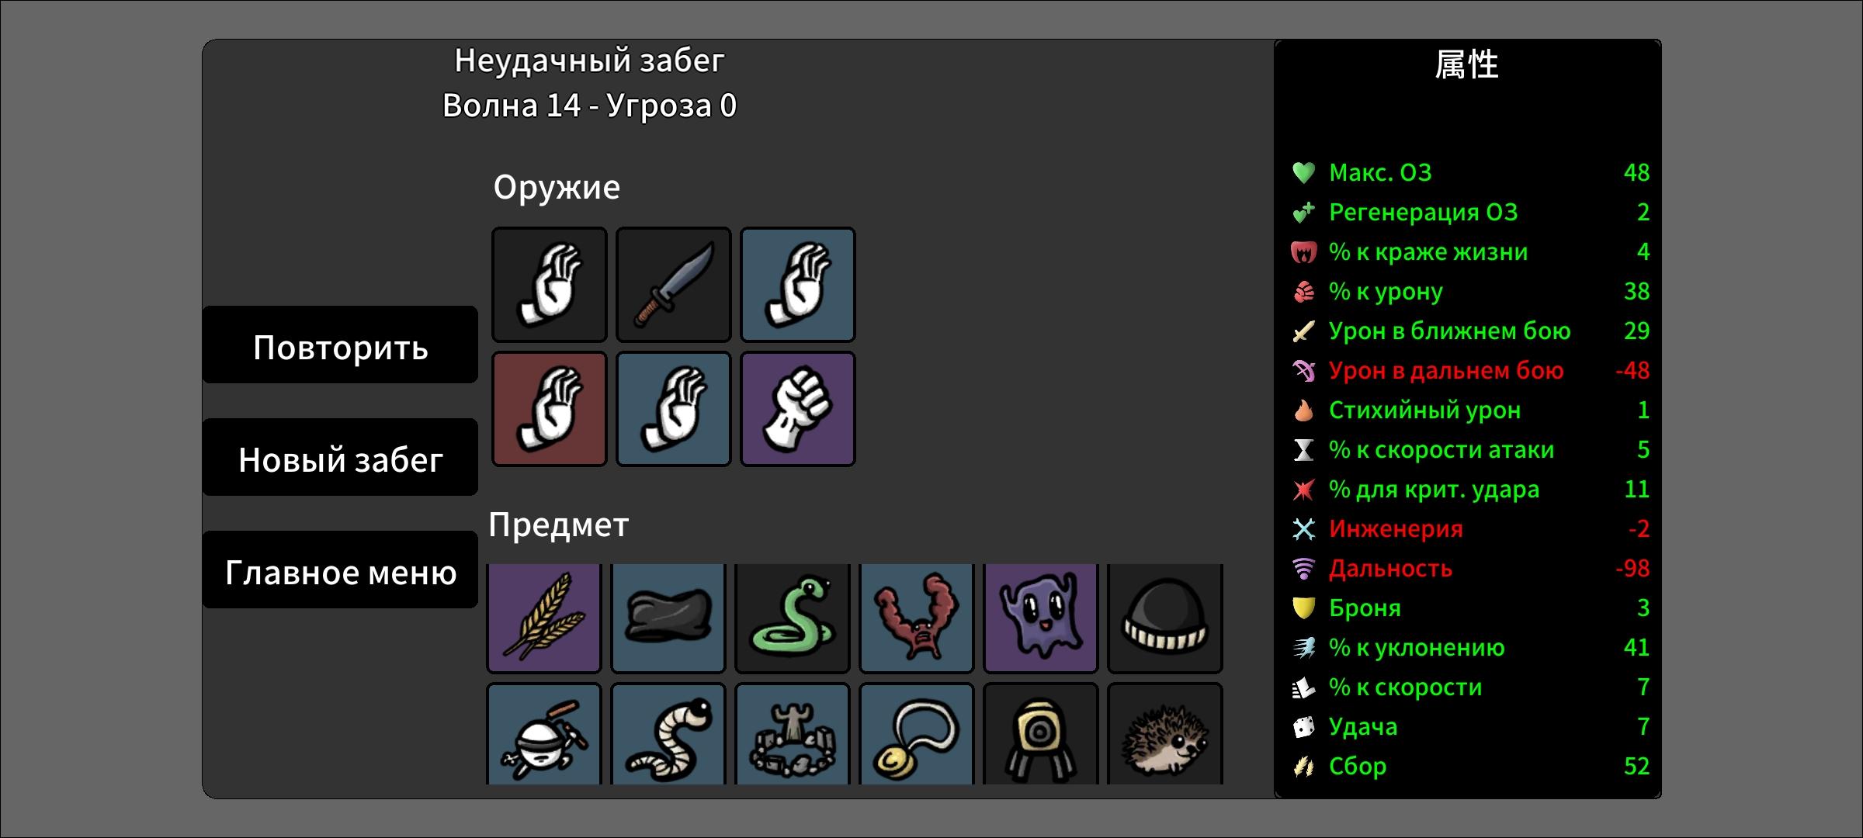Click the black beanie hat item
The height and width of the screenshot is (838, 1863).
[1165, 618]
